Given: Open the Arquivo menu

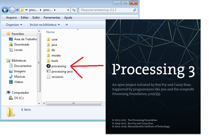Looking at the screenshot, I should pos(11,18).
